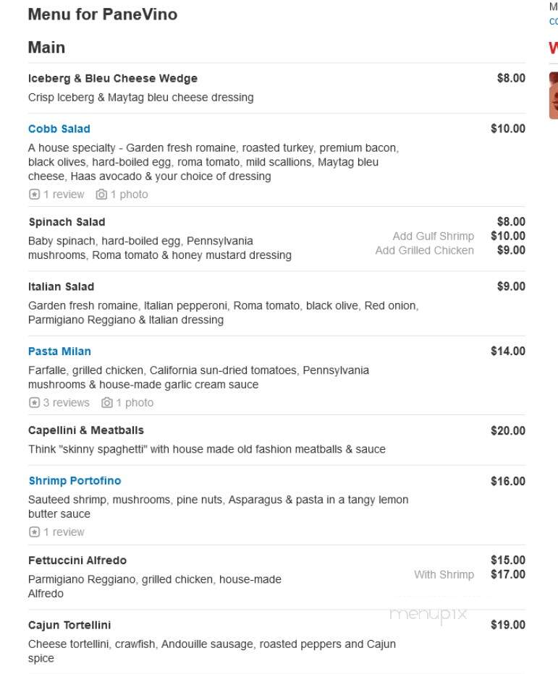Click the Add Gulf Shrimp option
Screen dimensions: 558x674
coord(434,236)
